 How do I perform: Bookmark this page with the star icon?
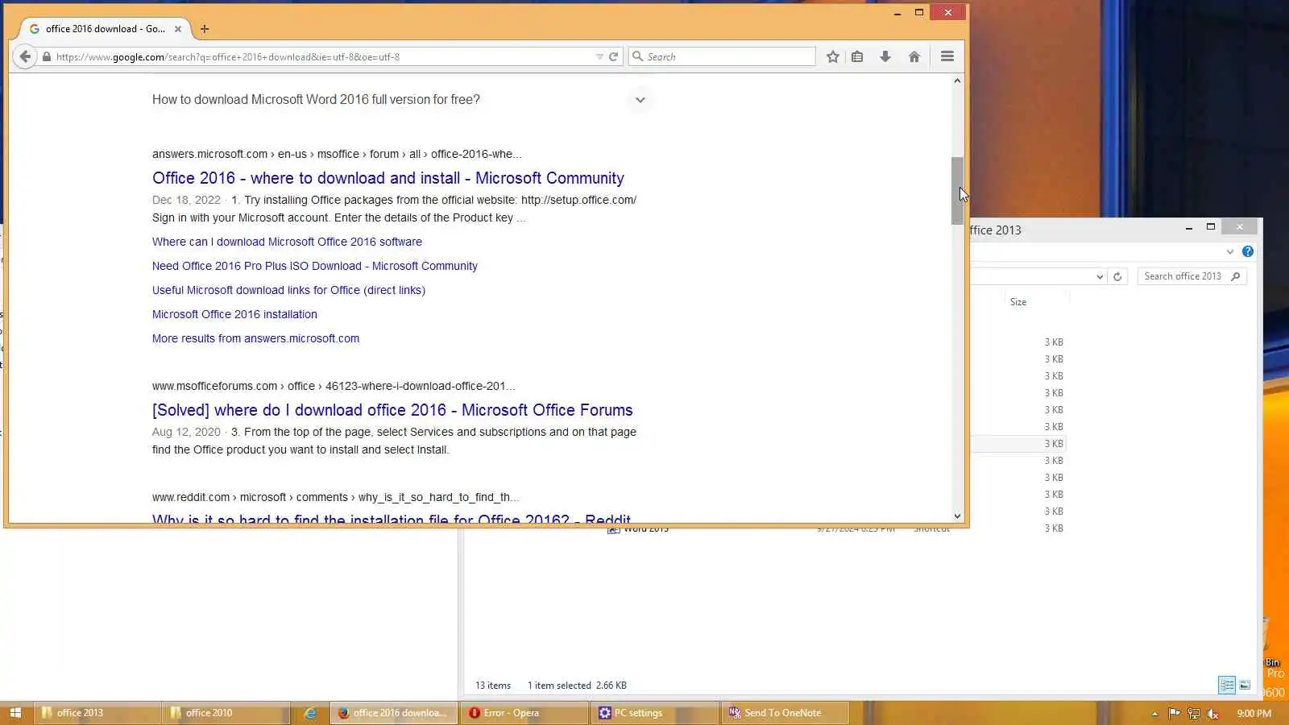click(x=833, y=56)
